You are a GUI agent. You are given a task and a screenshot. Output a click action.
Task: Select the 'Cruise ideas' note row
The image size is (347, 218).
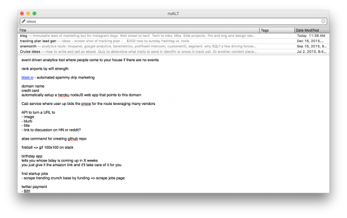point(173,52)
